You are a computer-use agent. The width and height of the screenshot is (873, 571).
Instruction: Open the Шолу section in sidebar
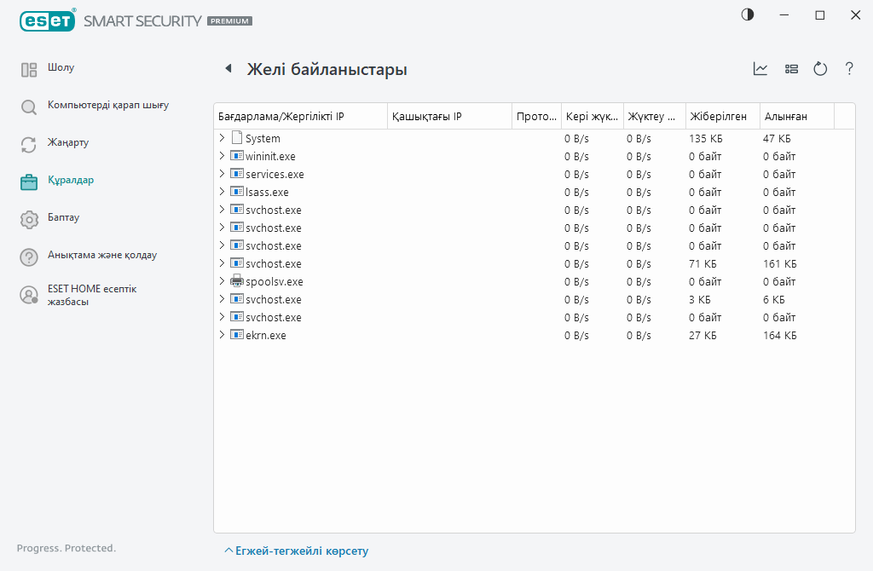61,68
